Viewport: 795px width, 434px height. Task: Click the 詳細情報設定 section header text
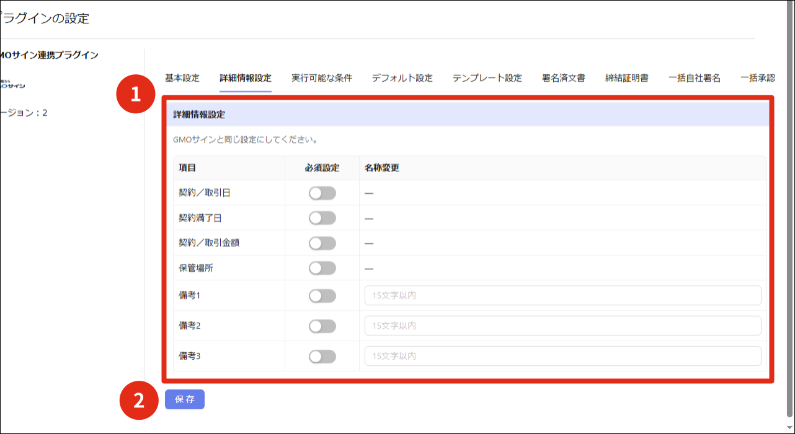199,115
